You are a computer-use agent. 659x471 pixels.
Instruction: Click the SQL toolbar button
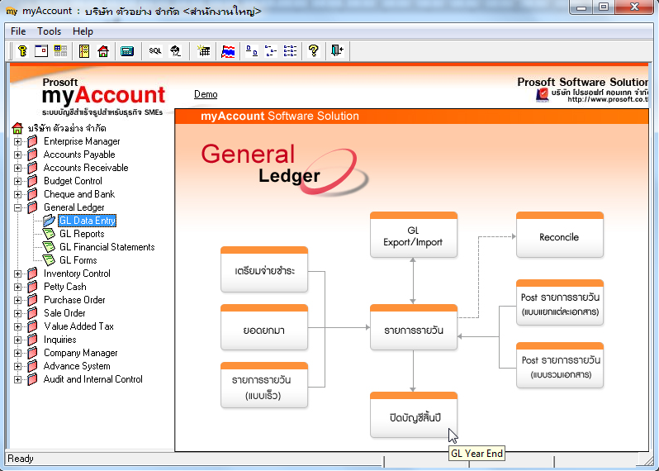coord(155,51)
